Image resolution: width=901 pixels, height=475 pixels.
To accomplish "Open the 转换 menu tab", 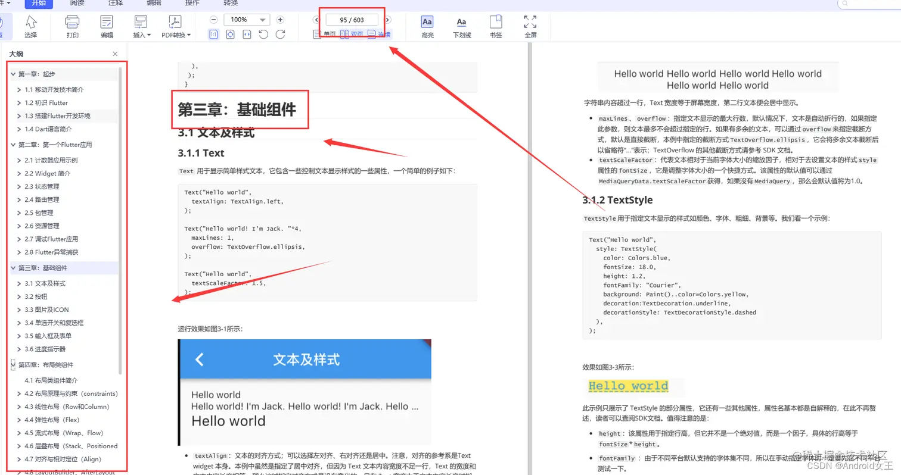I will 229,4.
